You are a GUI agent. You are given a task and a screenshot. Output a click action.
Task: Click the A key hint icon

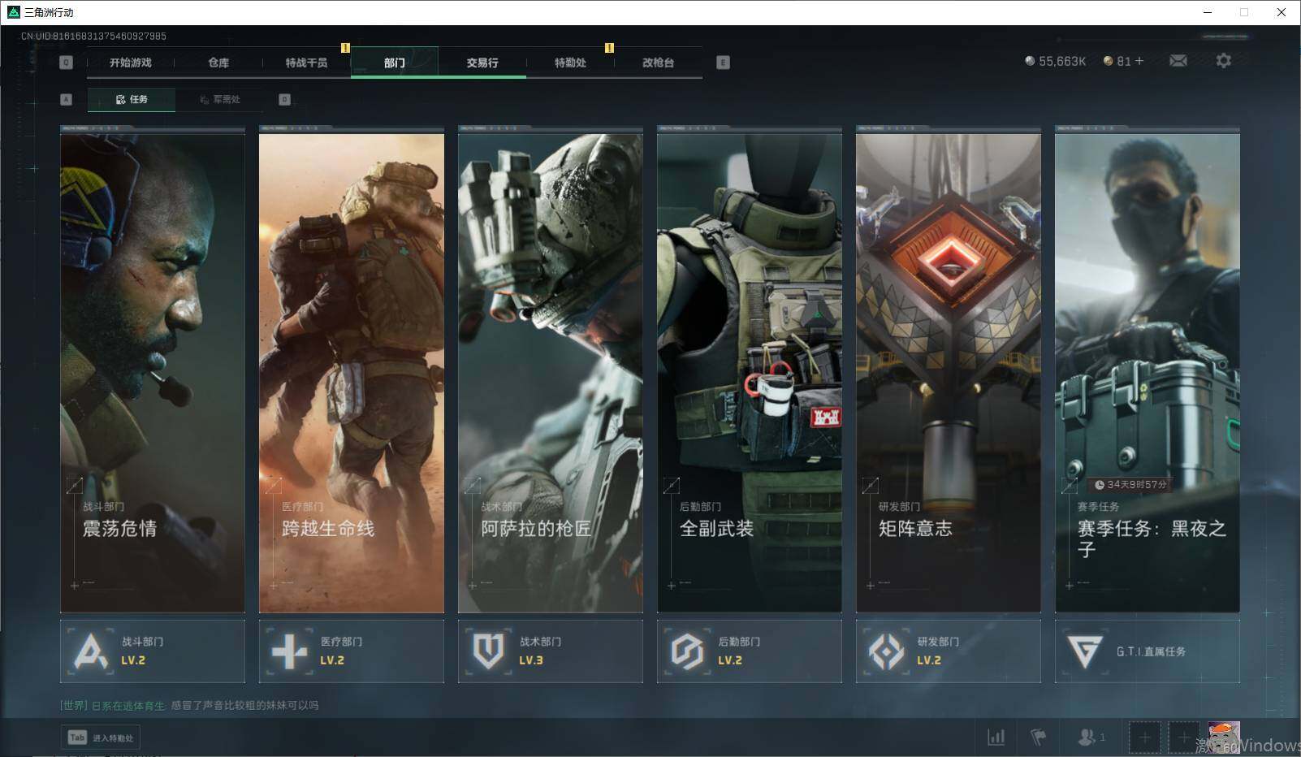(x=67, y=99)
